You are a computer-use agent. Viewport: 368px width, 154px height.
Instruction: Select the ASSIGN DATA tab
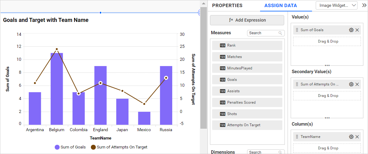pyautogui.click(x=280, y=6)
